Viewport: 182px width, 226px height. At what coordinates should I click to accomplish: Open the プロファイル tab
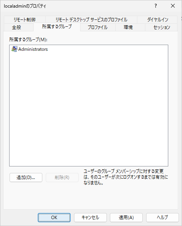98,27
